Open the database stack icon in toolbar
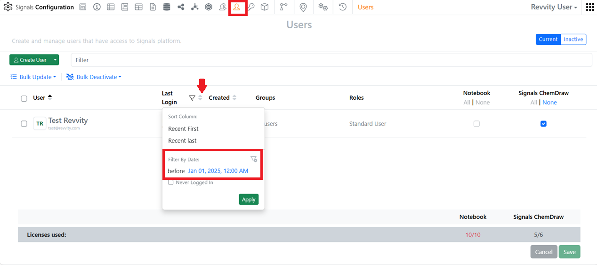This screenshot has width=597, height=265. [167, 7]
